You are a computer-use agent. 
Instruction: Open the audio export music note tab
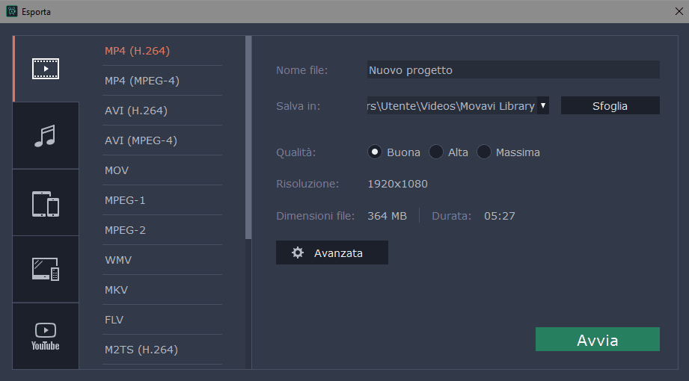(46, 136)
